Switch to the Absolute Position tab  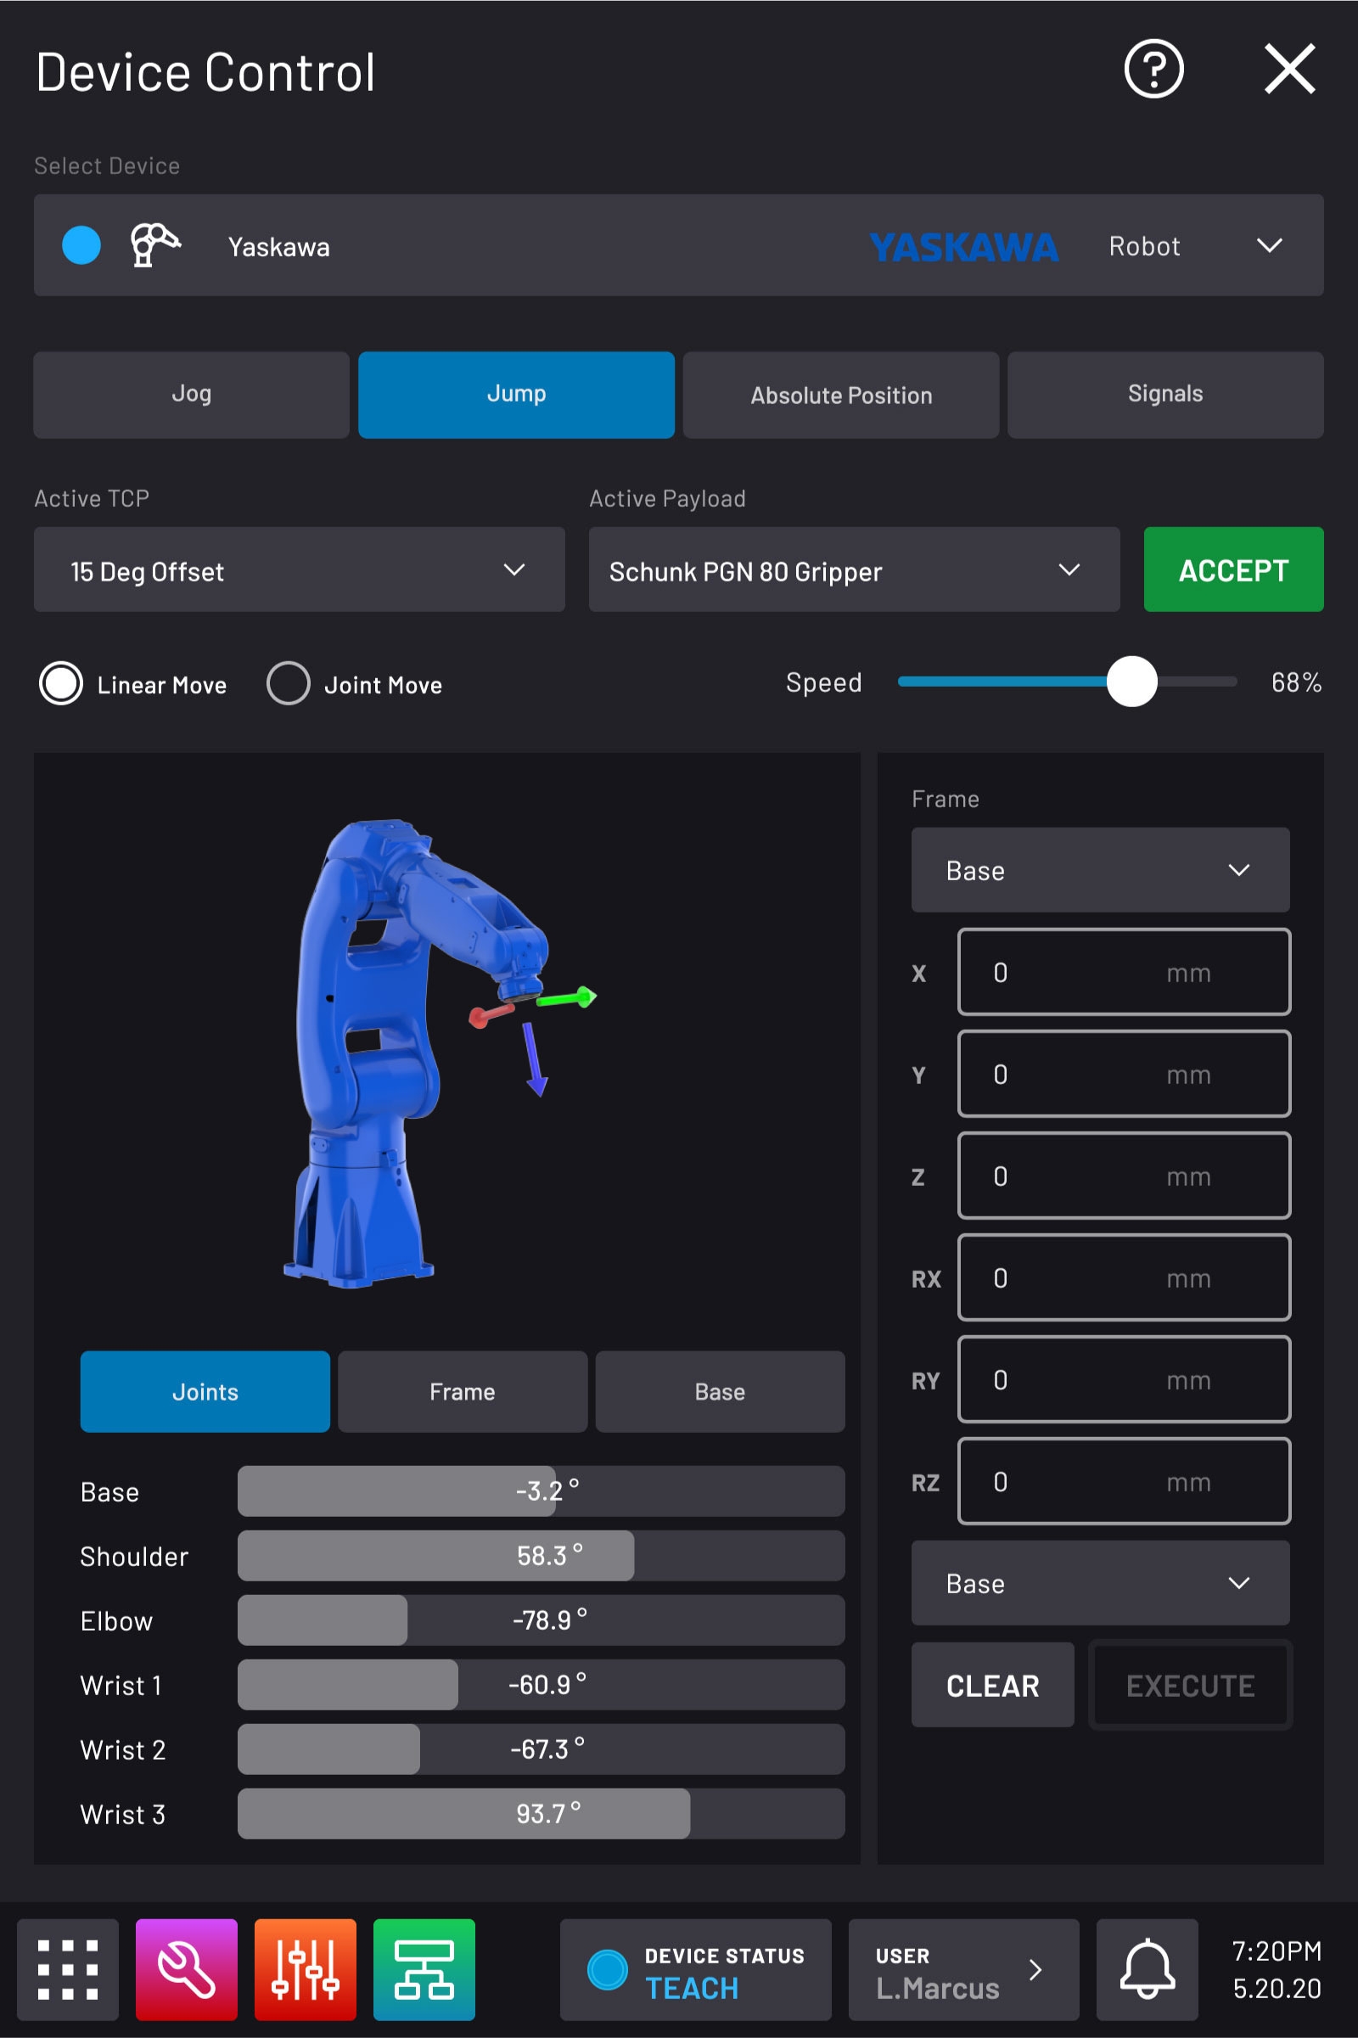point(841,394)
